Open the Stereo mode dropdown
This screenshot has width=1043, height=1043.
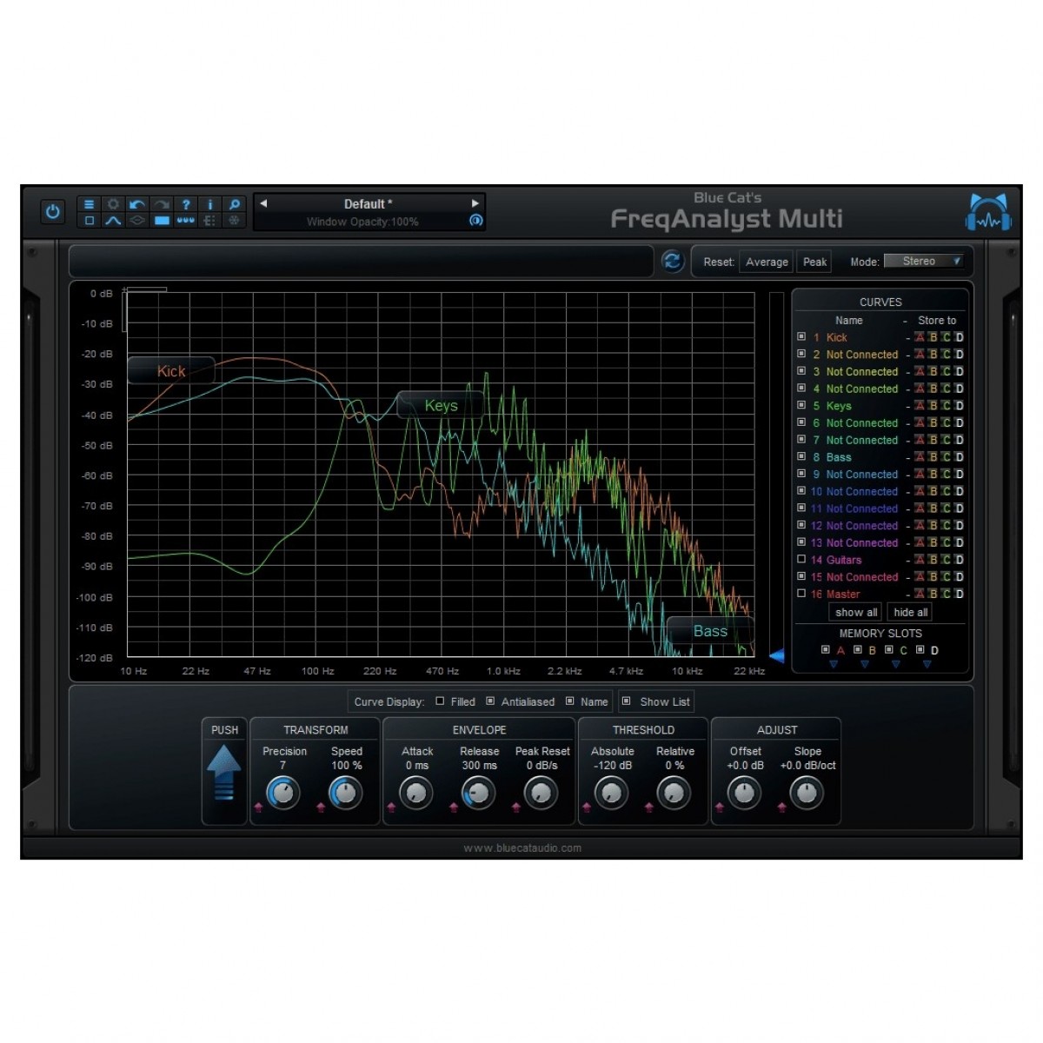pos(924,262)
